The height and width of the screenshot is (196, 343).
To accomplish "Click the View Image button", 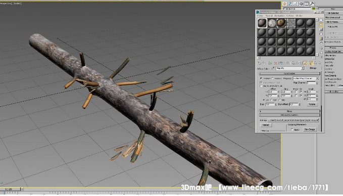I will (x=310, y=129).
